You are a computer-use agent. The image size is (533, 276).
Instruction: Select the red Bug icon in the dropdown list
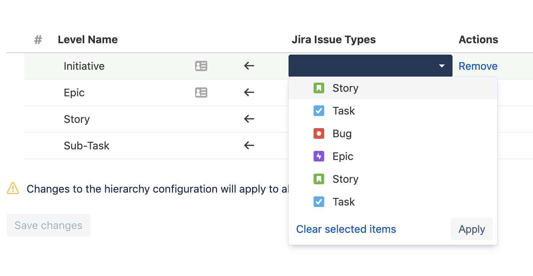pyautogui.click(x=319, y=133)
